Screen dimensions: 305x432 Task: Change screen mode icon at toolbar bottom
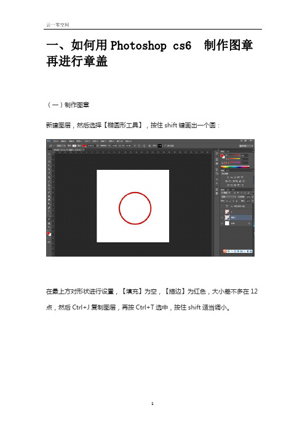click(x=49, y=242)
